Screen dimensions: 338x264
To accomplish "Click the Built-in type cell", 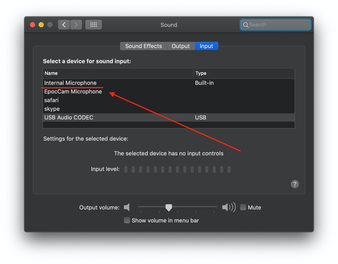I will 204,83.
